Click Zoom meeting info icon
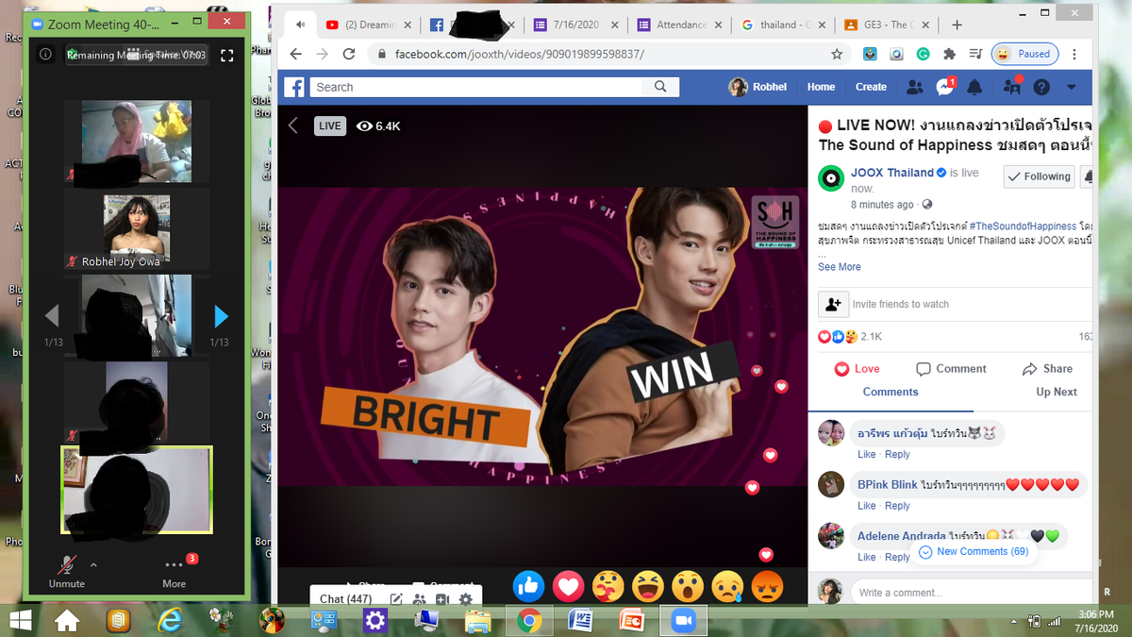This screenshot has height=637, width=1132. pos(45,55)
